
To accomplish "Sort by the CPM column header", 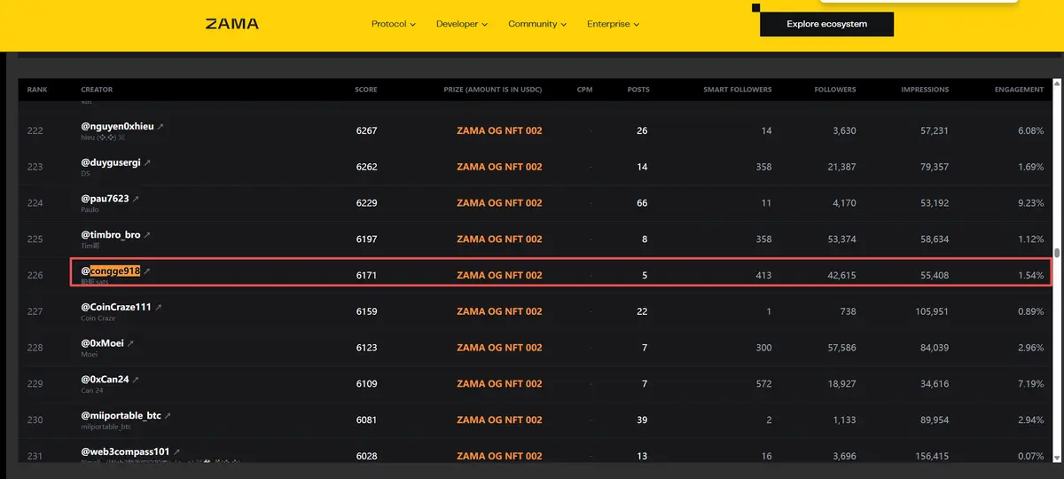I will (584, 90).
